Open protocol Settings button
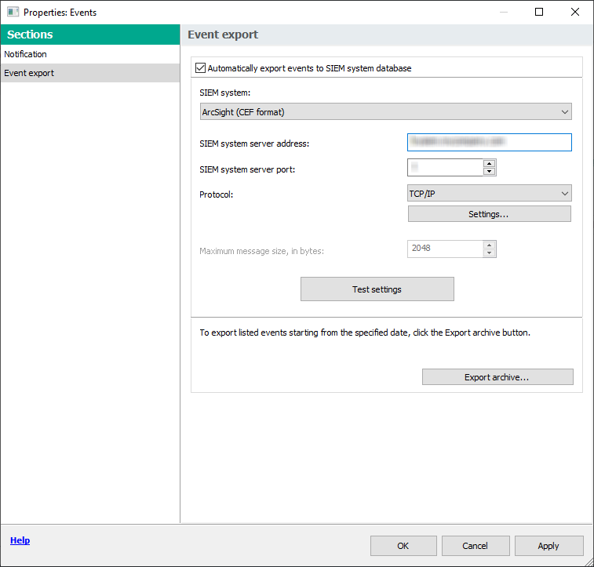Viewport: 594px width, 567px height. (489, 214)
